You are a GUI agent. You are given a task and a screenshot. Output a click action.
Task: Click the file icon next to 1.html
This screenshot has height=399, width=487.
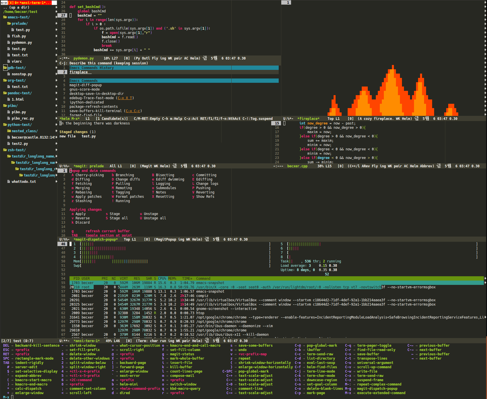tap(9, 99)
